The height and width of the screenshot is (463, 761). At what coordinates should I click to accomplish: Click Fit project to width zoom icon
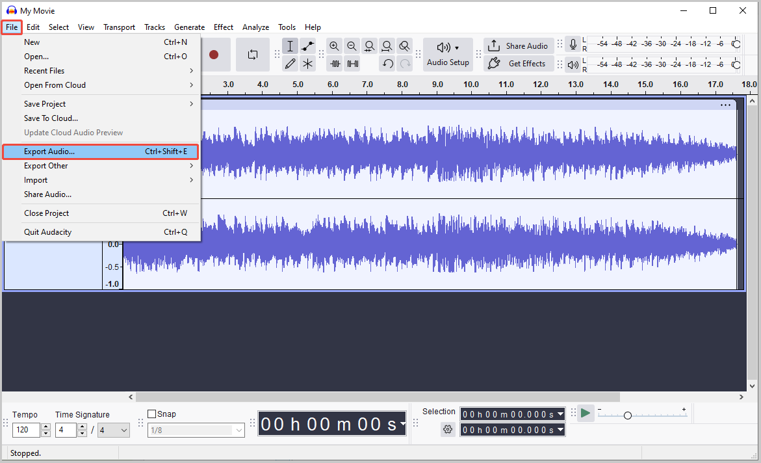pyautogui.click(x=387, y=46)
